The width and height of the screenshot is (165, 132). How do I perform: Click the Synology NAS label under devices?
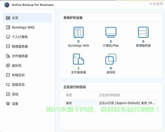79,46
